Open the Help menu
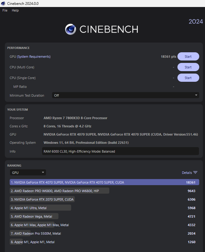205x252 pixels. coord(15,10)
